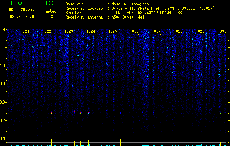Screen dimensions: 230x146
Task: Select the date stamp 05.08.26 16:20
Action: [19, 17]
